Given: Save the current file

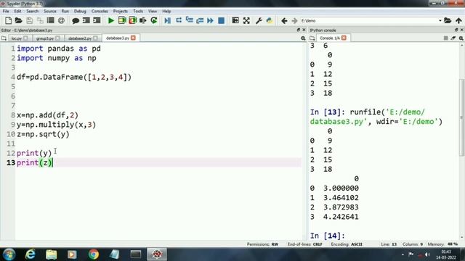Looking at the screenshot, I should [x=29, y=20].
